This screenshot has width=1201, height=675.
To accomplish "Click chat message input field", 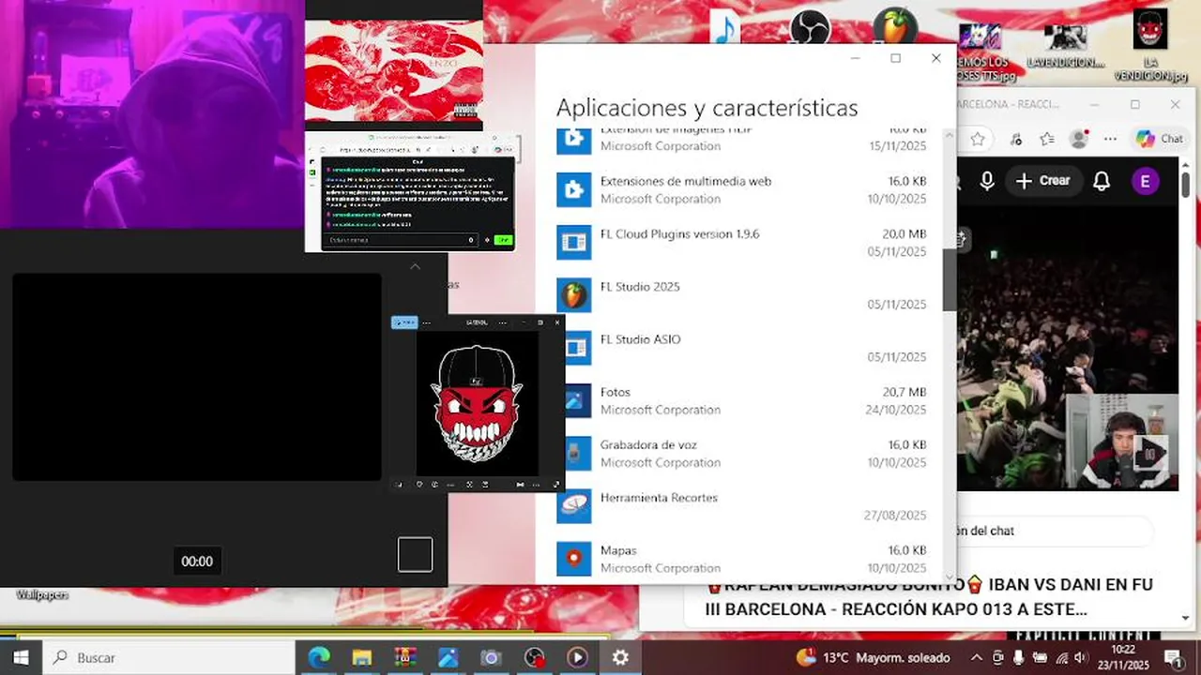I will pos(401,240).
